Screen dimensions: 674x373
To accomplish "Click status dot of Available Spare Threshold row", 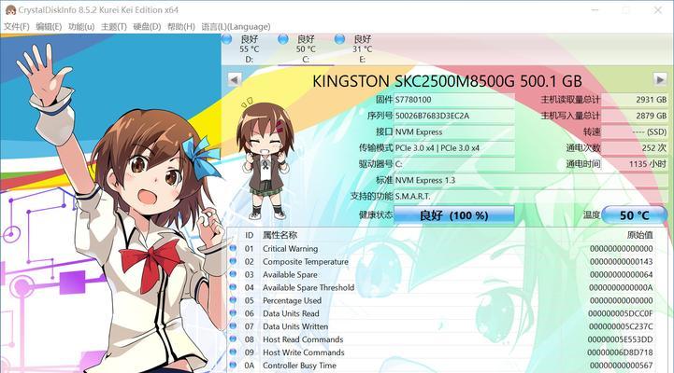I will coord(233,287).
